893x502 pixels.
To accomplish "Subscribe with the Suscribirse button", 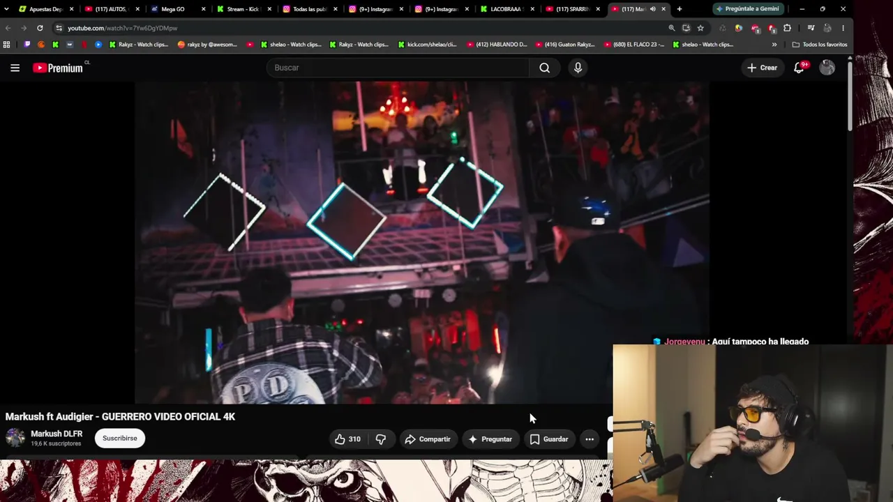I will tap(120, 439).
